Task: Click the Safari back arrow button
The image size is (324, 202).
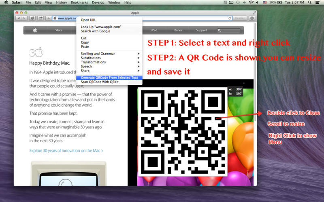Action: (x=19, y=18)
